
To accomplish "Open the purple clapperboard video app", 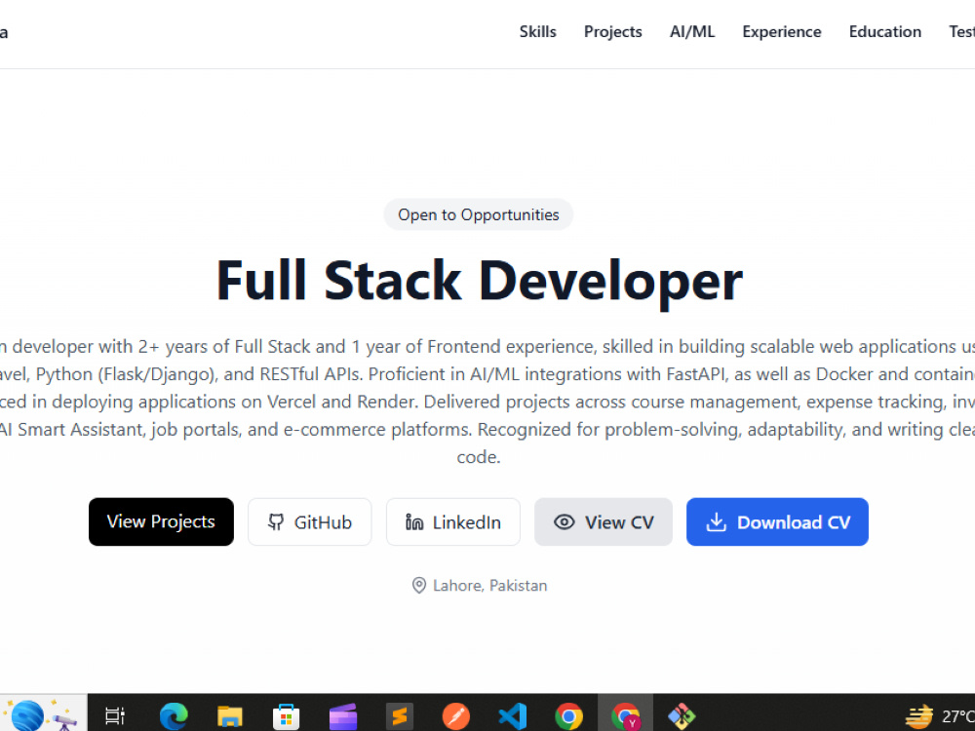I will click(x=342, y=716).
